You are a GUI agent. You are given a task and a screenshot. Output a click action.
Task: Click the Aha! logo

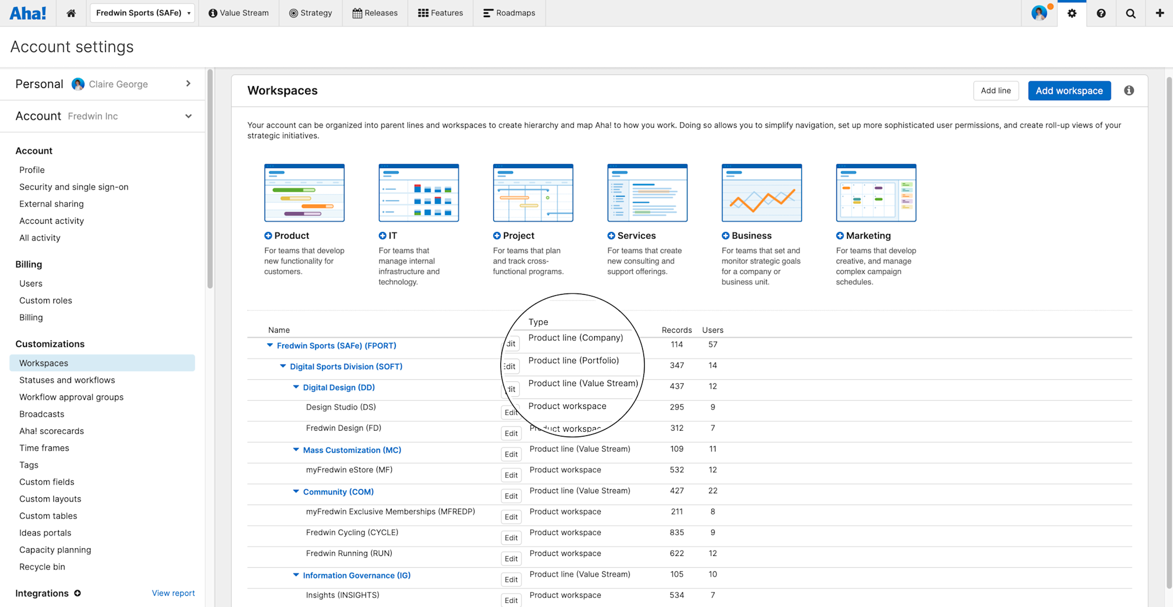click(x=28, y=13)
